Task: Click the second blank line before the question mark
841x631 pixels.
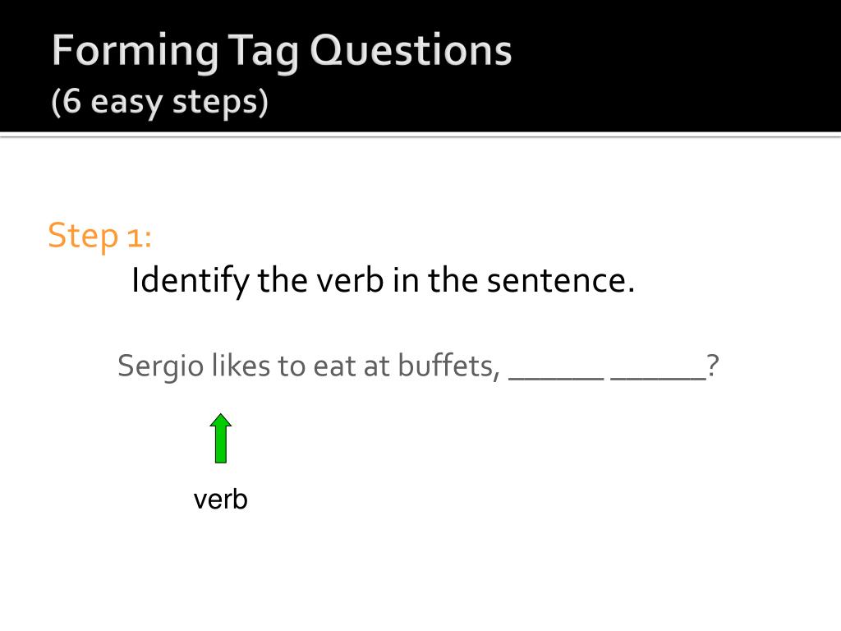Action: [659, 378]
